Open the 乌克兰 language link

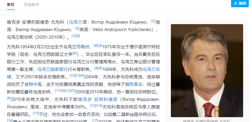tap(75, 22)
